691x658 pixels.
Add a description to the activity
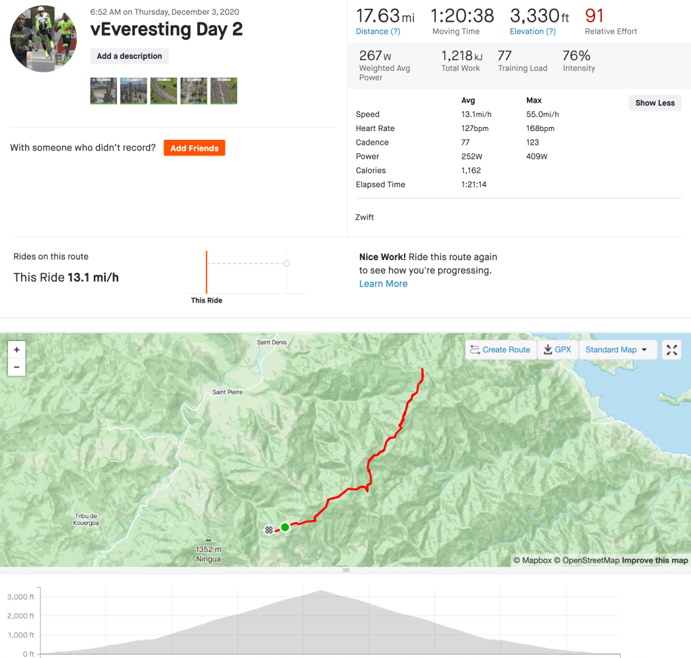tap(129, 56)
